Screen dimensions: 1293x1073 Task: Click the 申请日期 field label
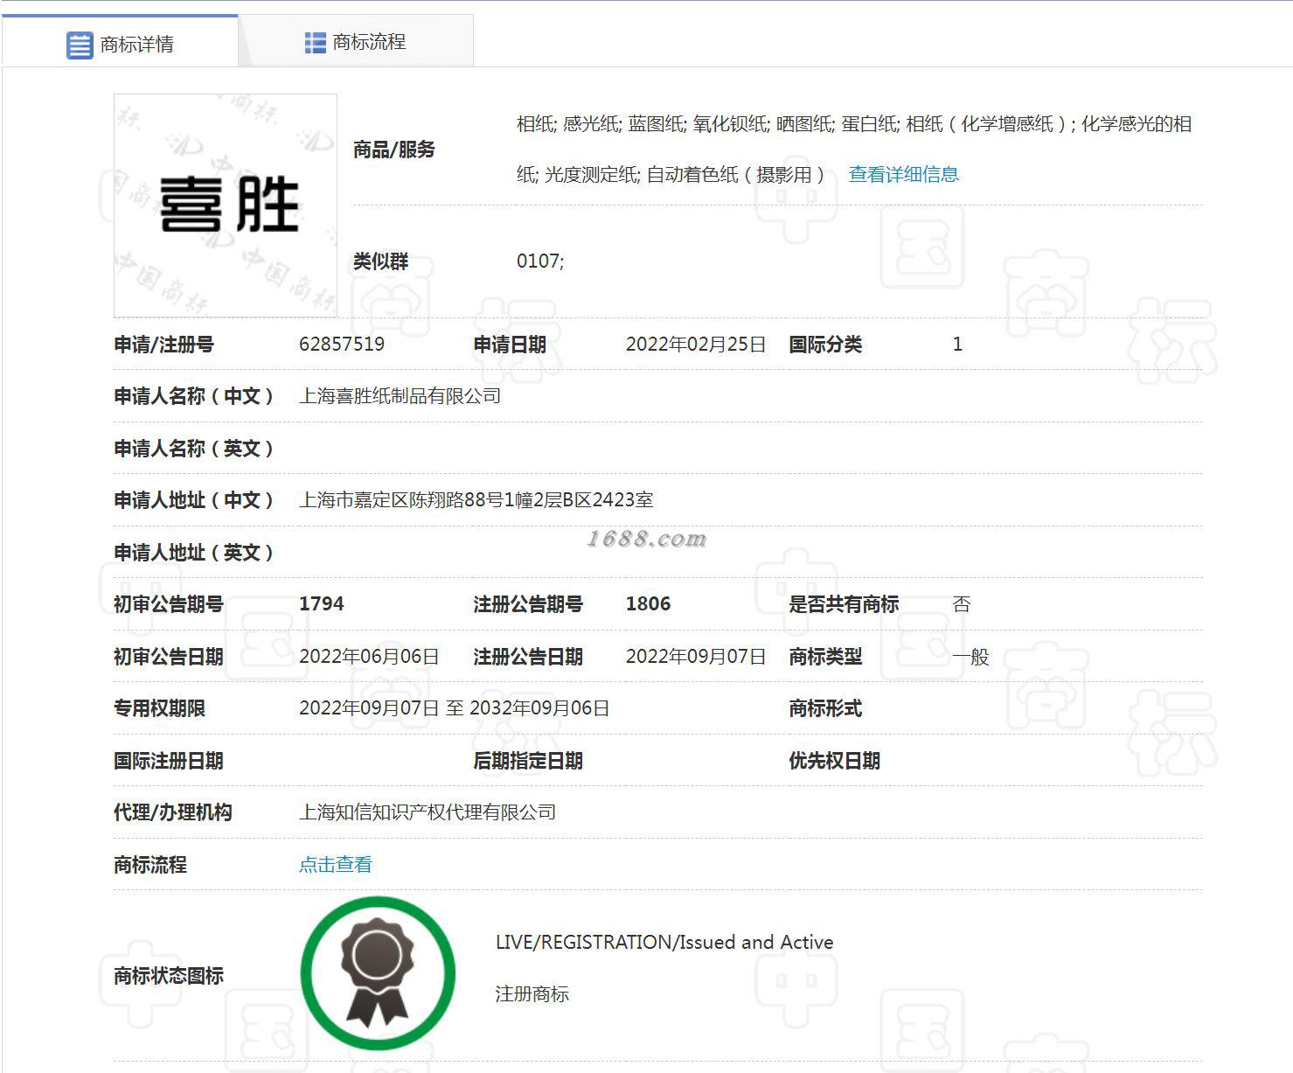(x=510, y=345)
